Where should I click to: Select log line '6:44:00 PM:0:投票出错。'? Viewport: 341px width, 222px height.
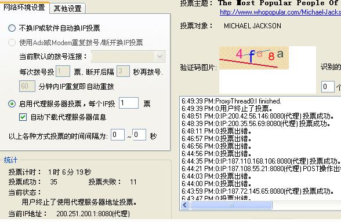(217, 184)
